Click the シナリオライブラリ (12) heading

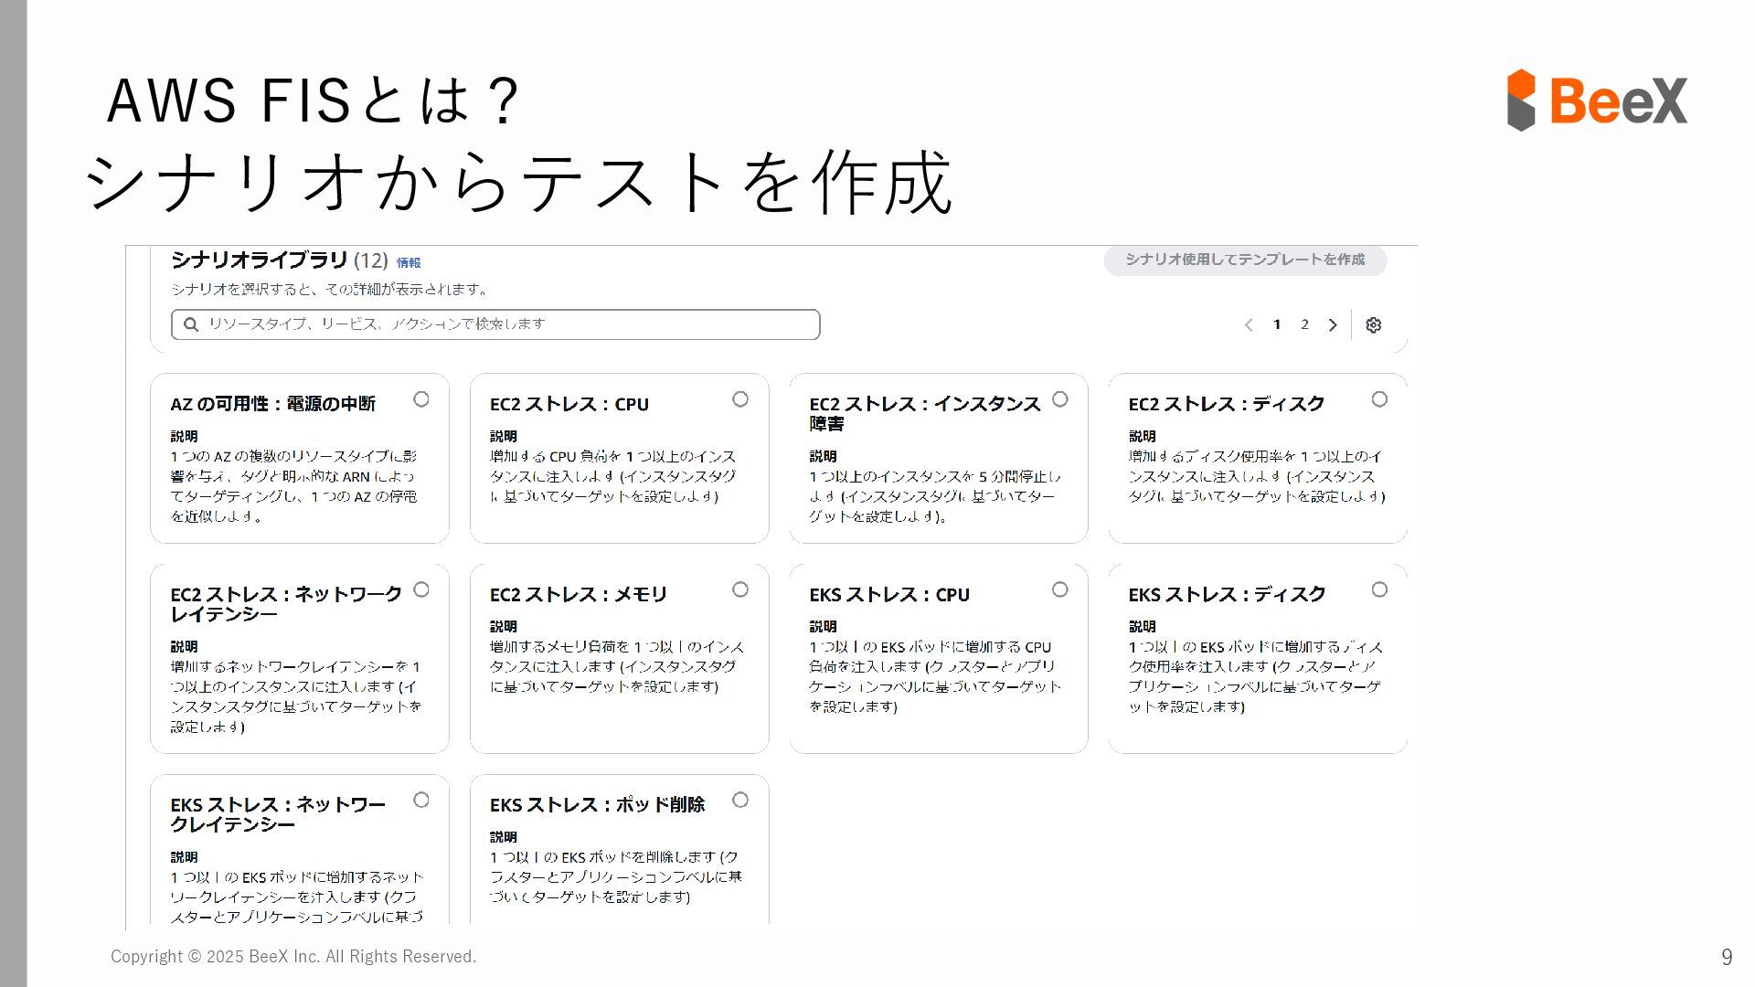coord(280,260)
